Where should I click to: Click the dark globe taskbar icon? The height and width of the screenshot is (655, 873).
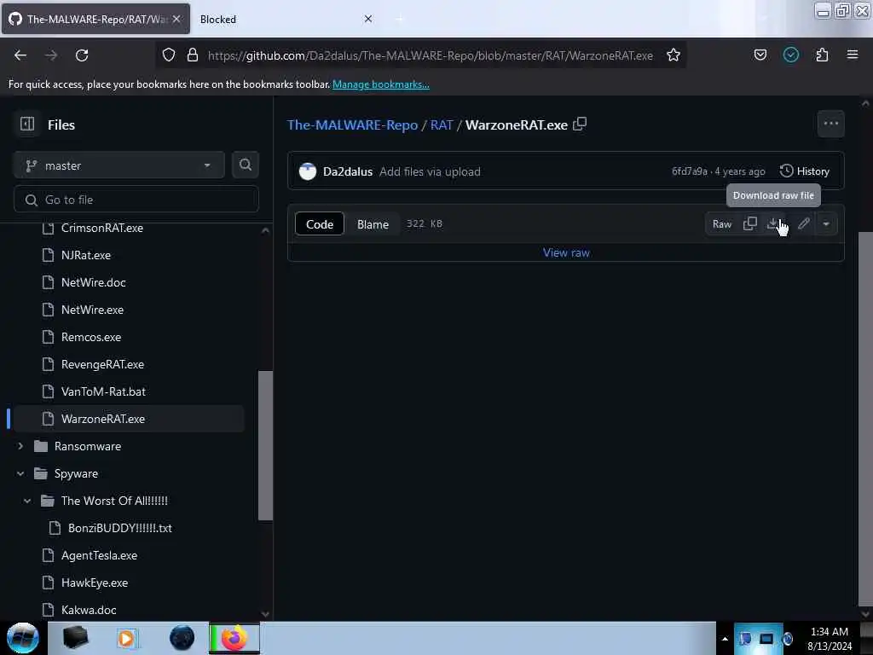click(x=182, y=638)
